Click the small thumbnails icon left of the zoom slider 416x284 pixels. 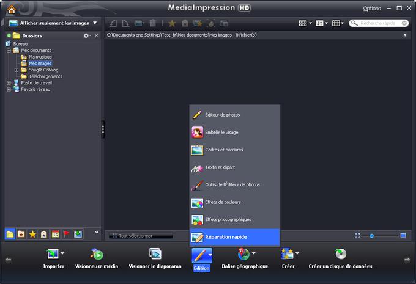coord(357,236)
